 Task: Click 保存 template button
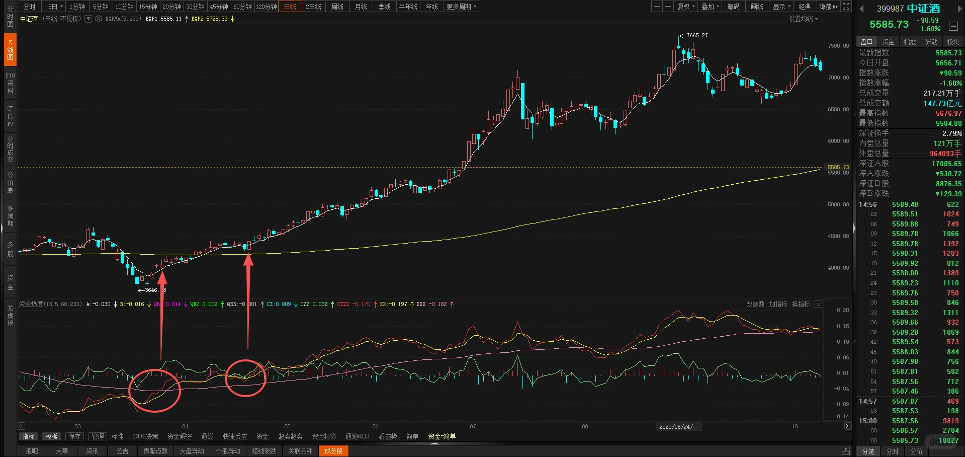[x=75, y=436]
